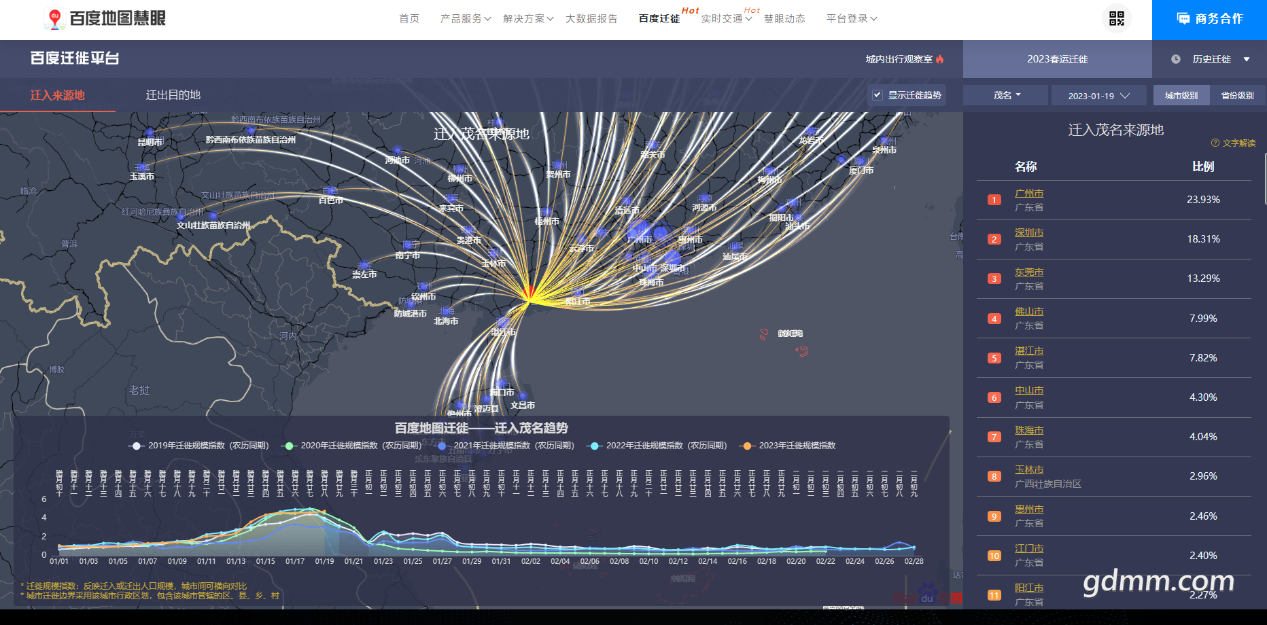
Task: Open the 茂名 city dropdown
Action: click(x=1007, y=95)
